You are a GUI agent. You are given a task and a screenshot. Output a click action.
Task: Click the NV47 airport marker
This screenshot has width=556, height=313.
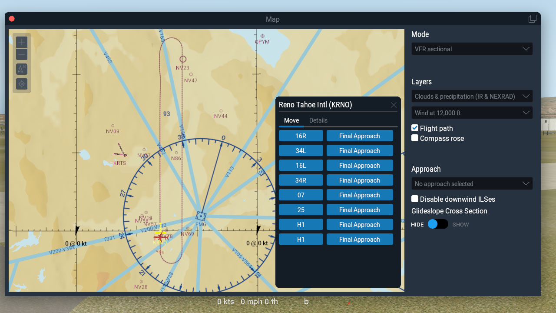(x=191, y=74)
